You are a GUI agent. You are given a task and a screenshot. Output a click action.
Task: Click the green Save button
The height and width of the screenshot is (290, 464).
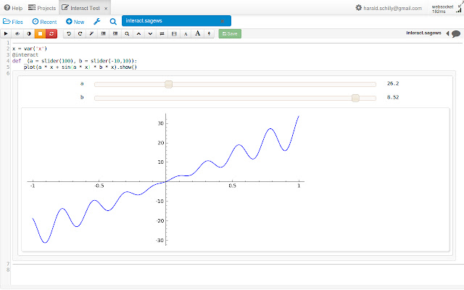231,34
